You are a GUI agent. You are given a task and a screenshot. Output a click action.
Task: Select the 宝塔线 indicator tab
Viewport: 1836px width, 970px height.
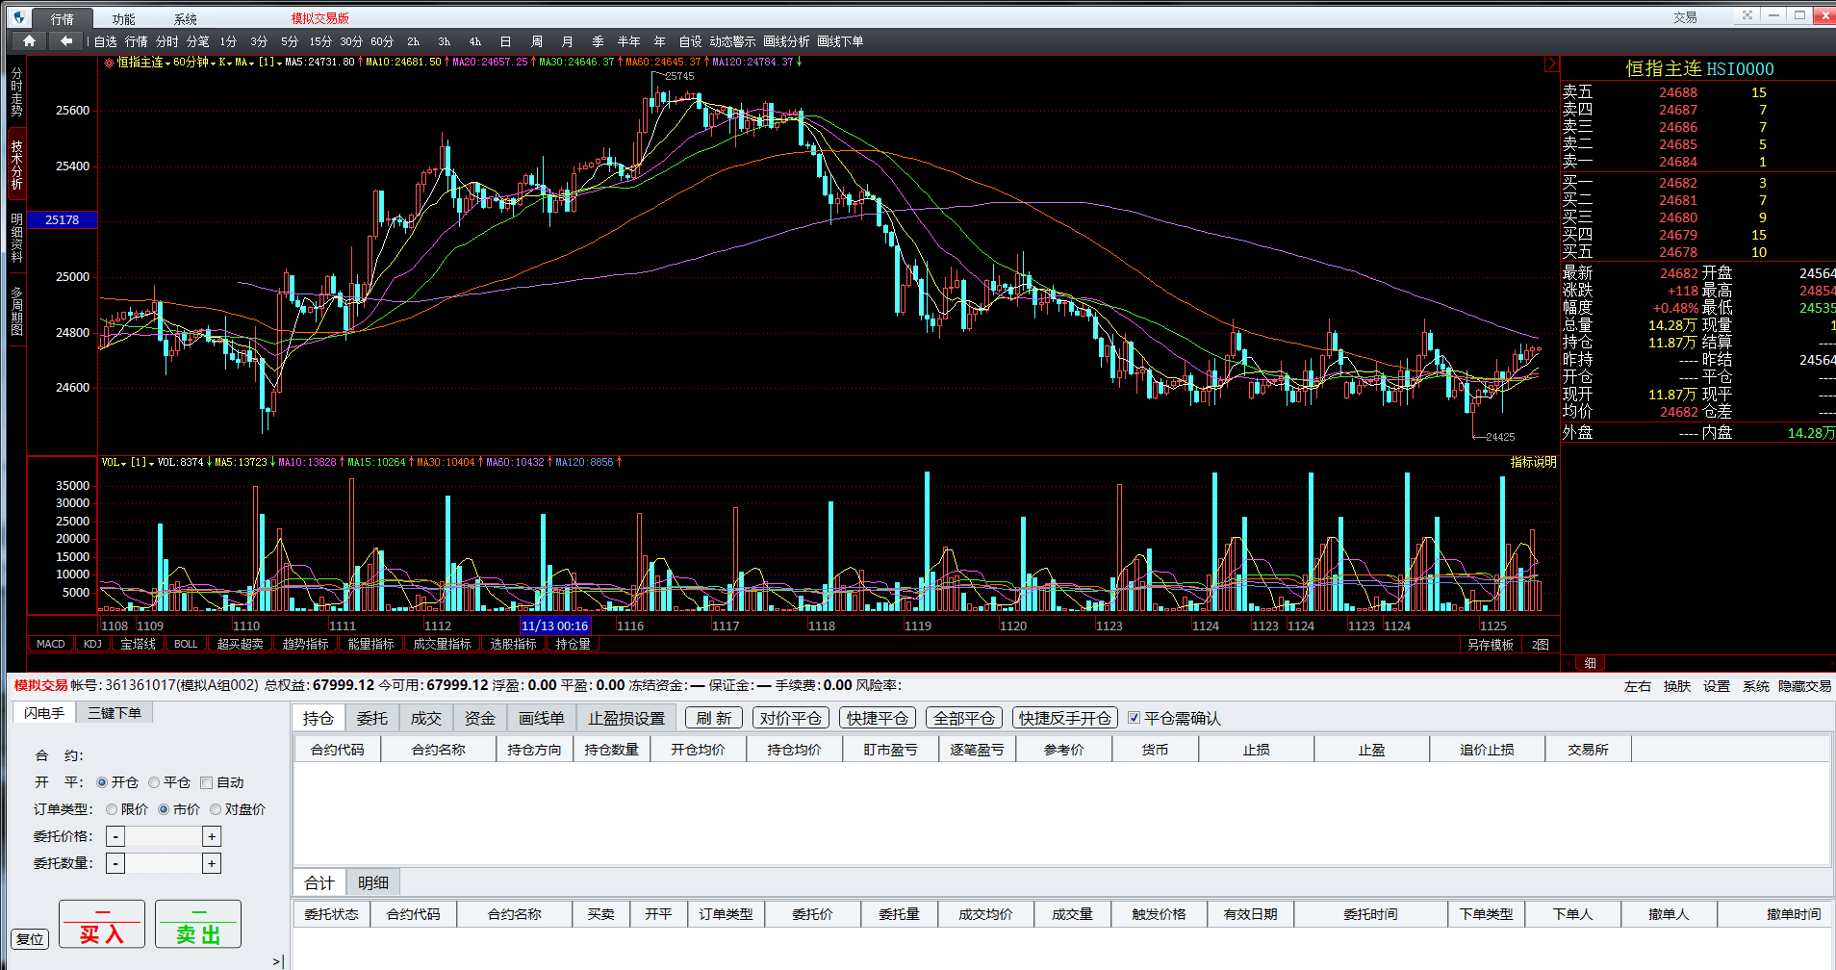138,644
